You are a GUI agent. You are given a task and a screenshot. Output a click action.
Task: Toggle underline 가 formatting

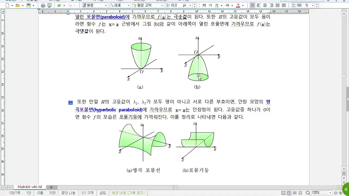[217, 5]
